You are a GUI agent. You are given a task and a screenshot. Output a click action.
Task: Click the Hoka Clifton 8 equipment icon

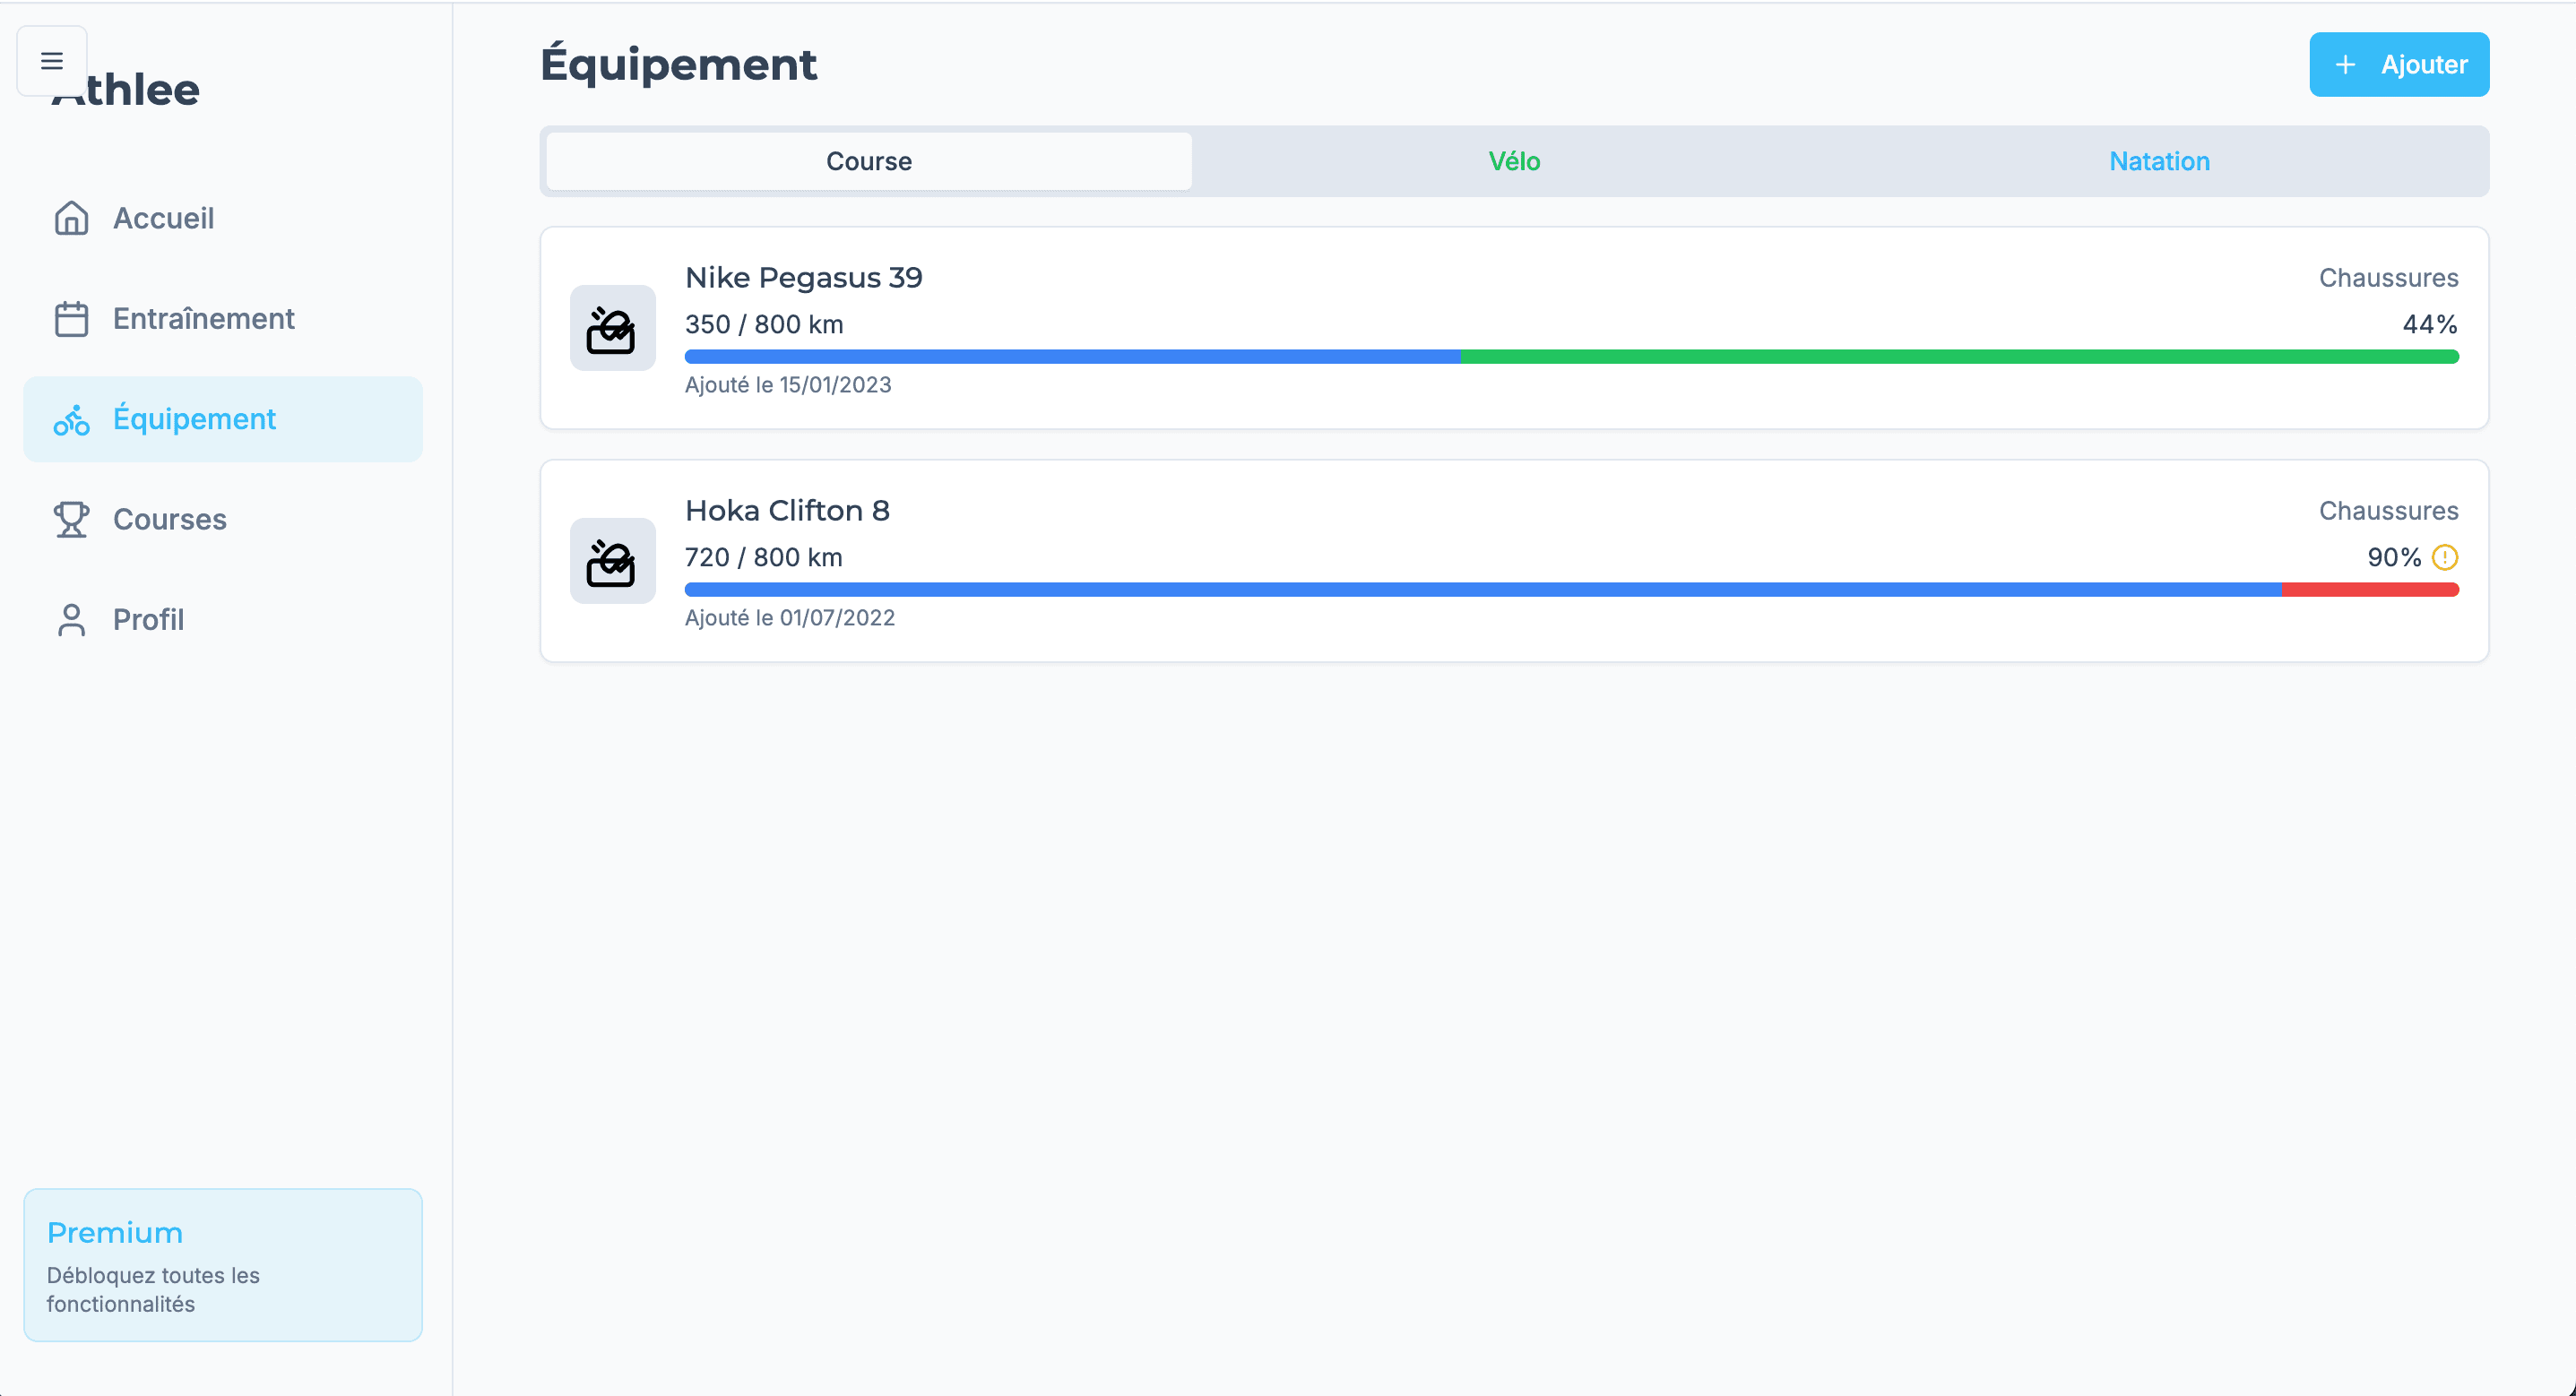pos(612,561)
